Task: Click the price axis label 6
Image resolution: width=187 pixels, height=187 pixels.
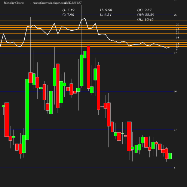Action: pyautogui.click(x=175, y=168)
